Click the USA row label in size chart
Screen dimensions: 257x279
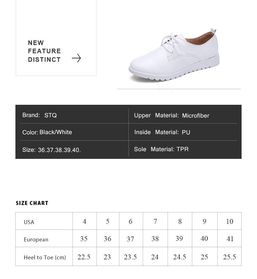click(29, 222)
